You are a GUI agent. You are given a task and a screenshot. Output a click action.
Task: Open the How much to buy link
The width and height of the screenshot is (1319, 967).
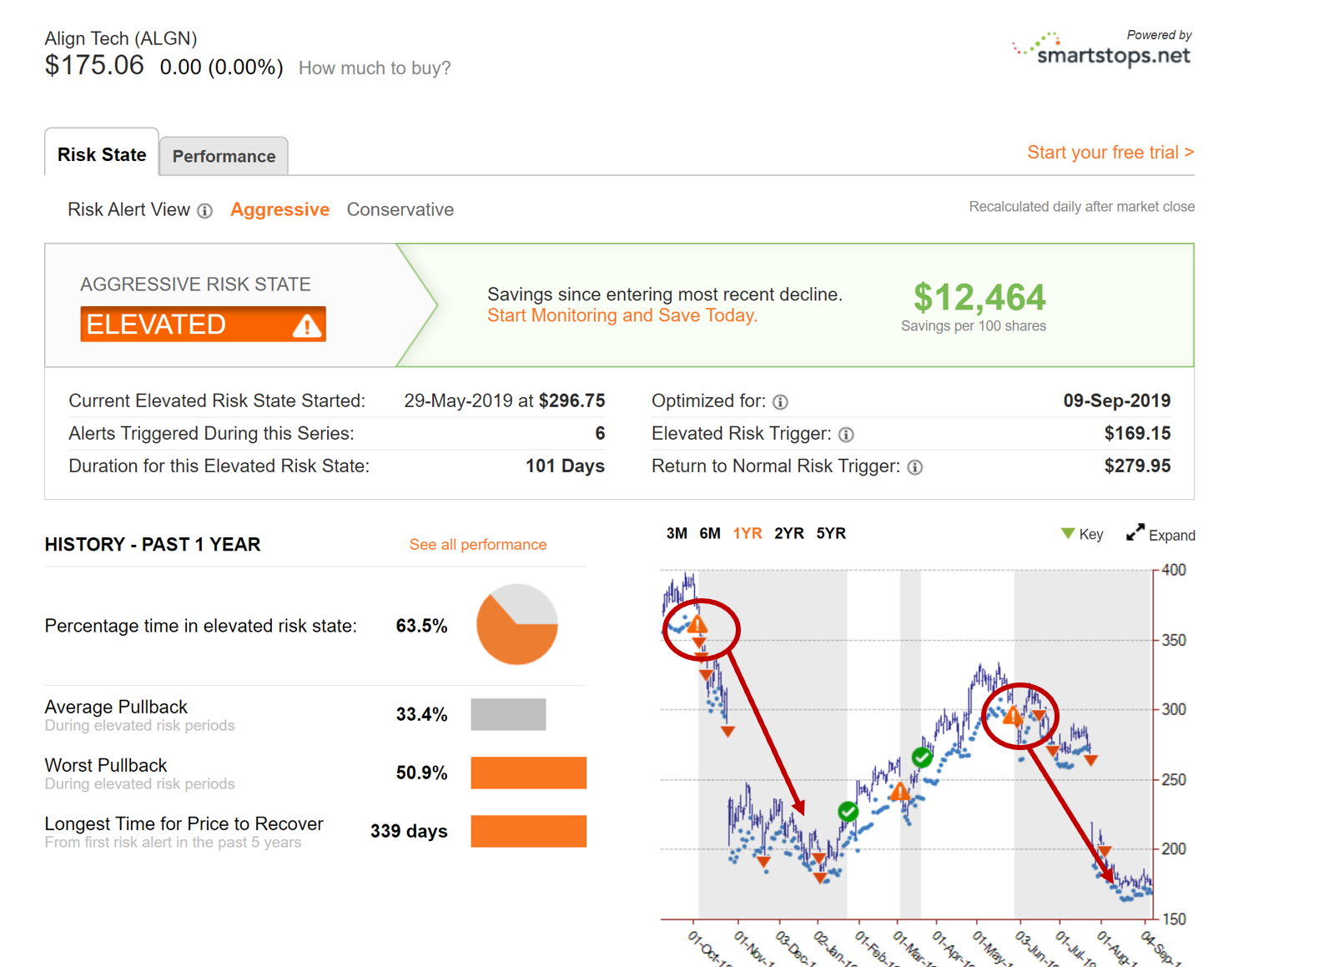[374, 68]
